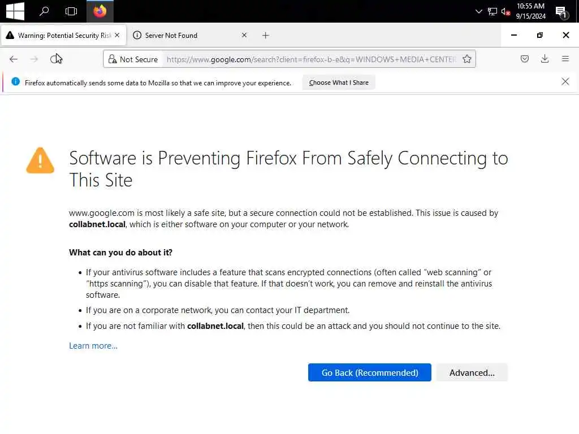579x434 pixels.
Task: Click the Not Secure lock icon
Action: point(113,59)
